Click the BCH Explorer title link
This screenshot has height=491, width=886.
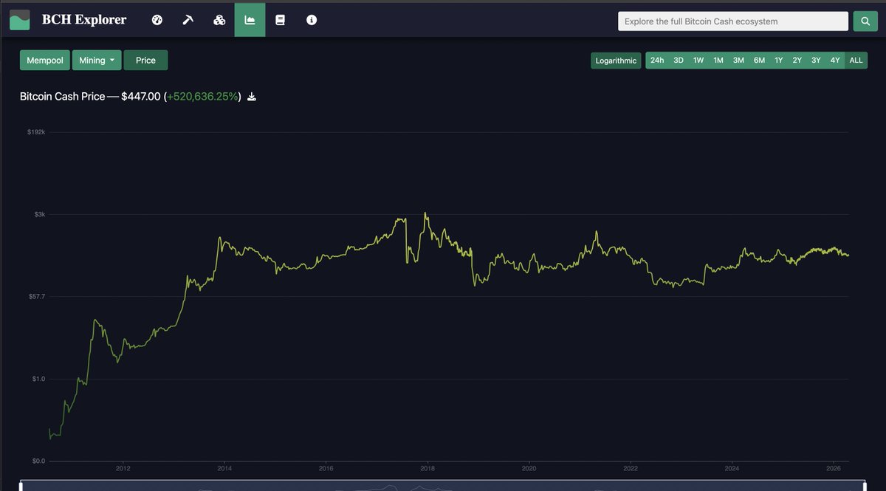83,20
